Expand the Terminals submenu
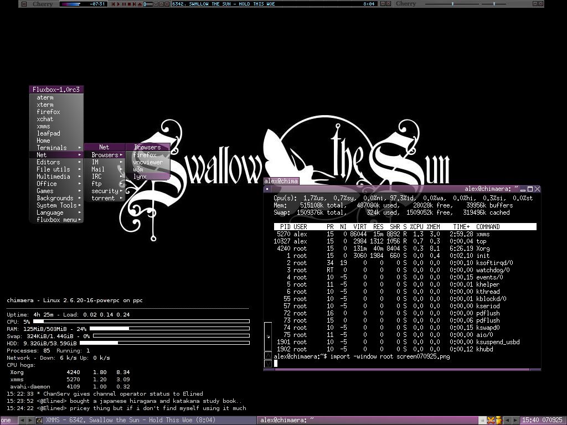567x425 pixels. 56,148
